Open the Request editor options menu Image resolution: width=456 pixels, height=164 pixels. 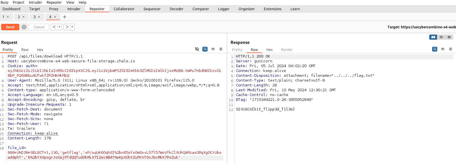[221, 49]
